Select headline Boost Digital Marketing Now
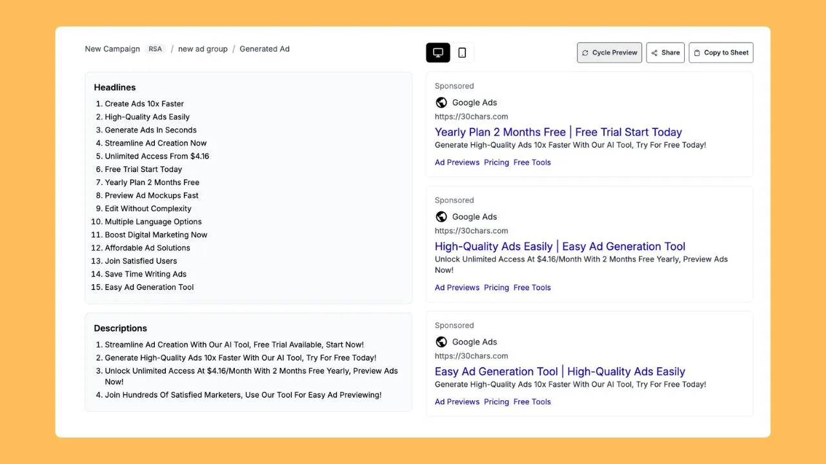The image size is (826, 464). [x=156, y=235]
